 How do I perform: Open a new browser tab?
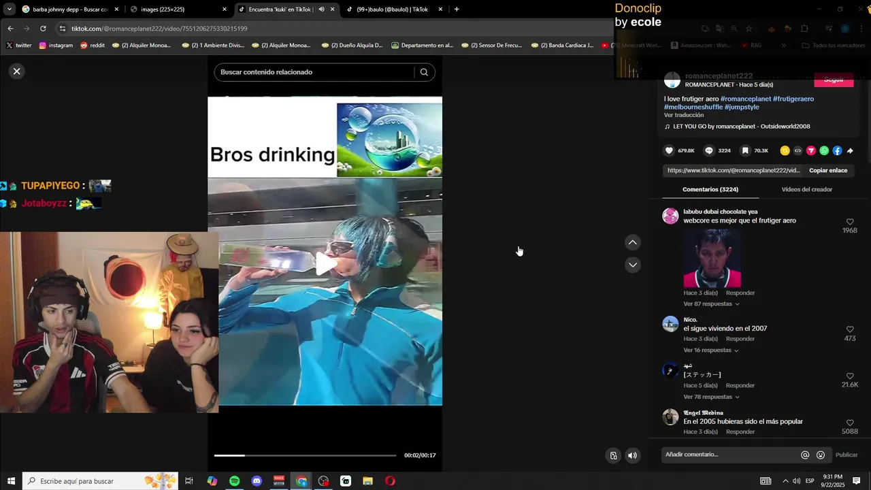457,10
